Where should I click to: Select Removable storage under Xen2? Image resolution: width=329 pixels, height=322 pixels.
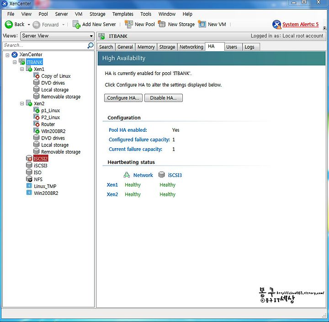click(61, 152)
